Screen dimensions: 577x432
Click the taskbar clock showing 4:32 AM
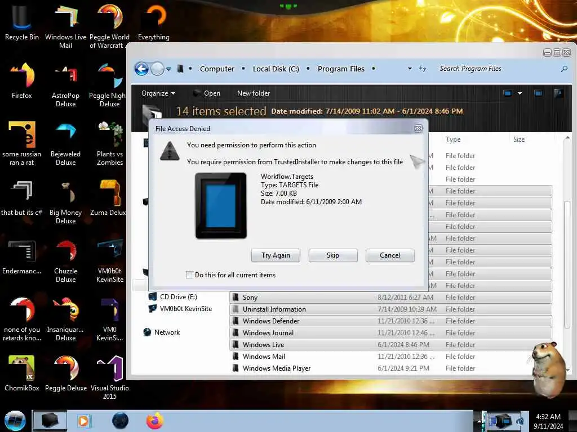pos(548,417)
